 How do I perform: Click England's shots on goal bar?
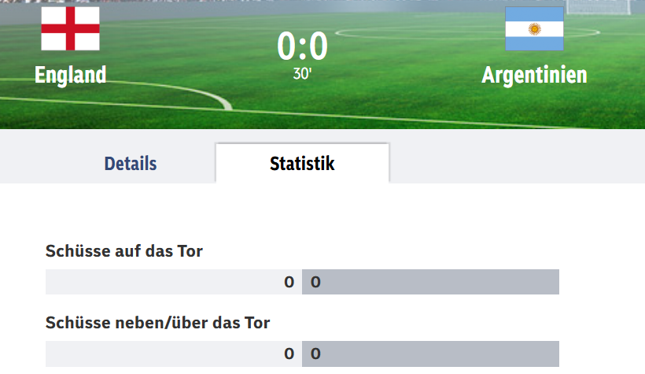pyautogui.click(x=174, y=282)
